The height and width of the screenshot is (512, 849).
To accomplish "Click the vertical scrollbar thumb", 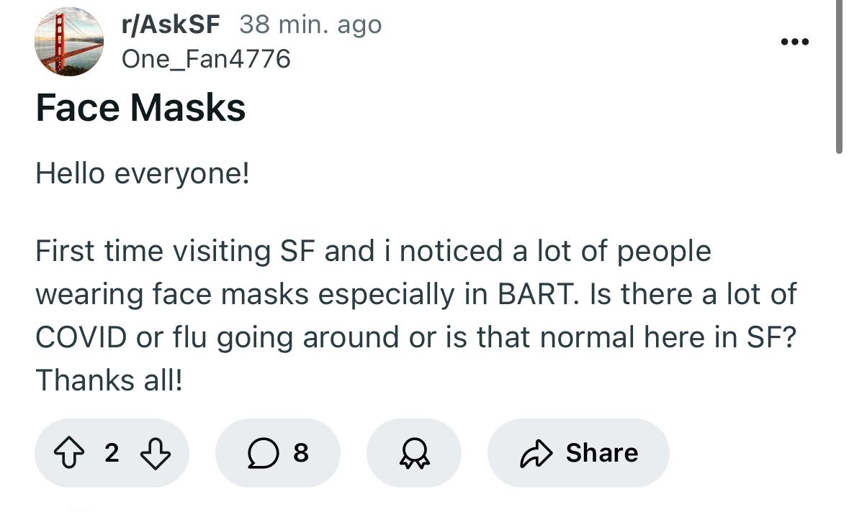I will pyautogui.click(x=839, y=76).
